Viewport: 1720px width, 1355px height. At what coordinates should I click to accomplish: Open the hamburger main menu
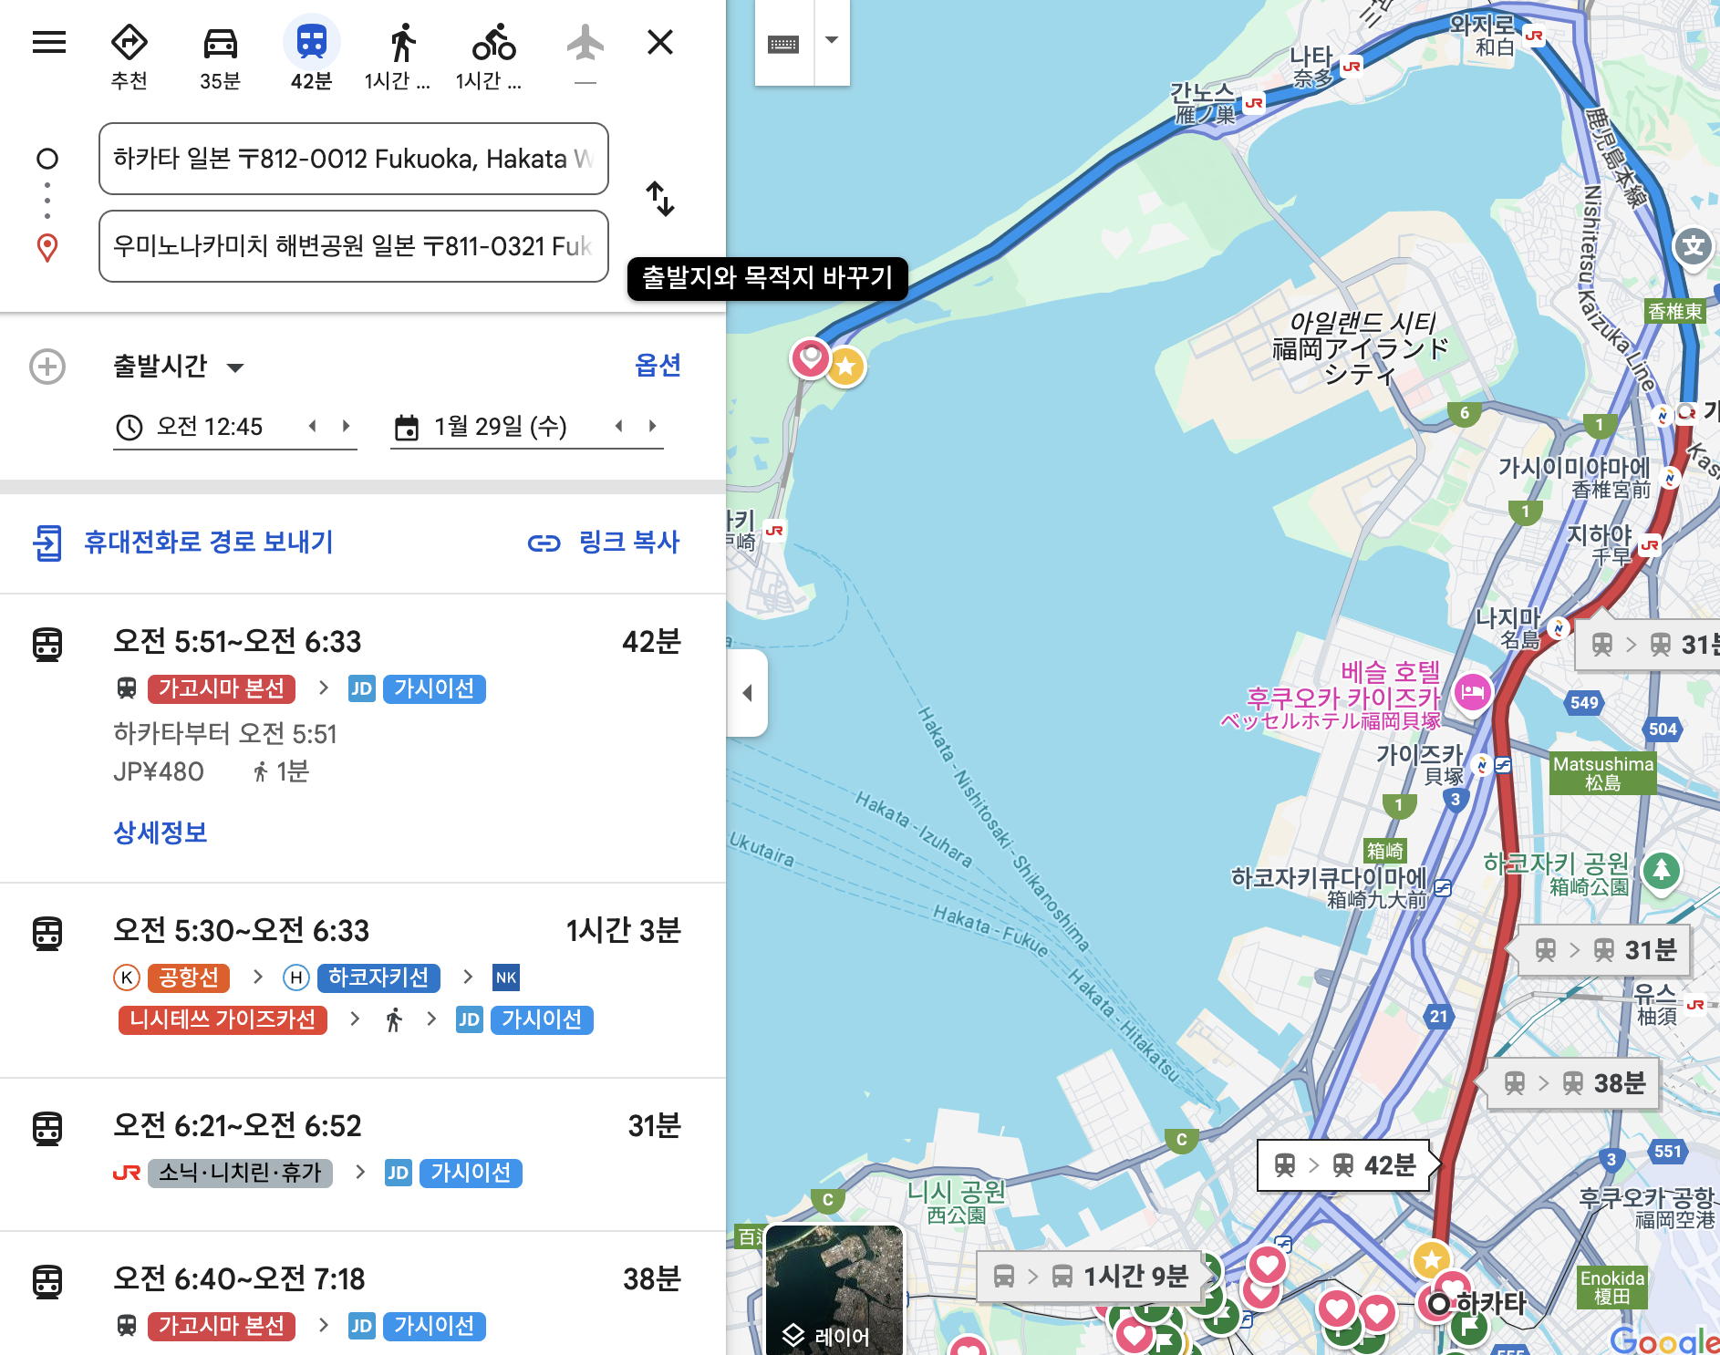point(49,42)
